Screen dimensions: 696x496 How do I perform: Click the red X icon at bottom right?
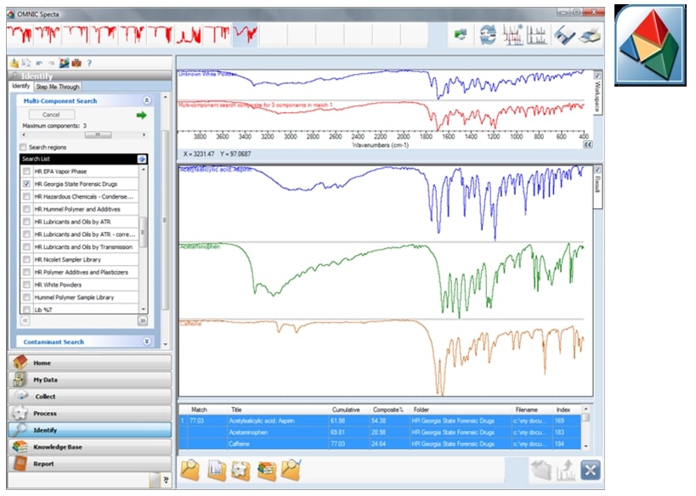pyautogui.click(x=591, y=470)
